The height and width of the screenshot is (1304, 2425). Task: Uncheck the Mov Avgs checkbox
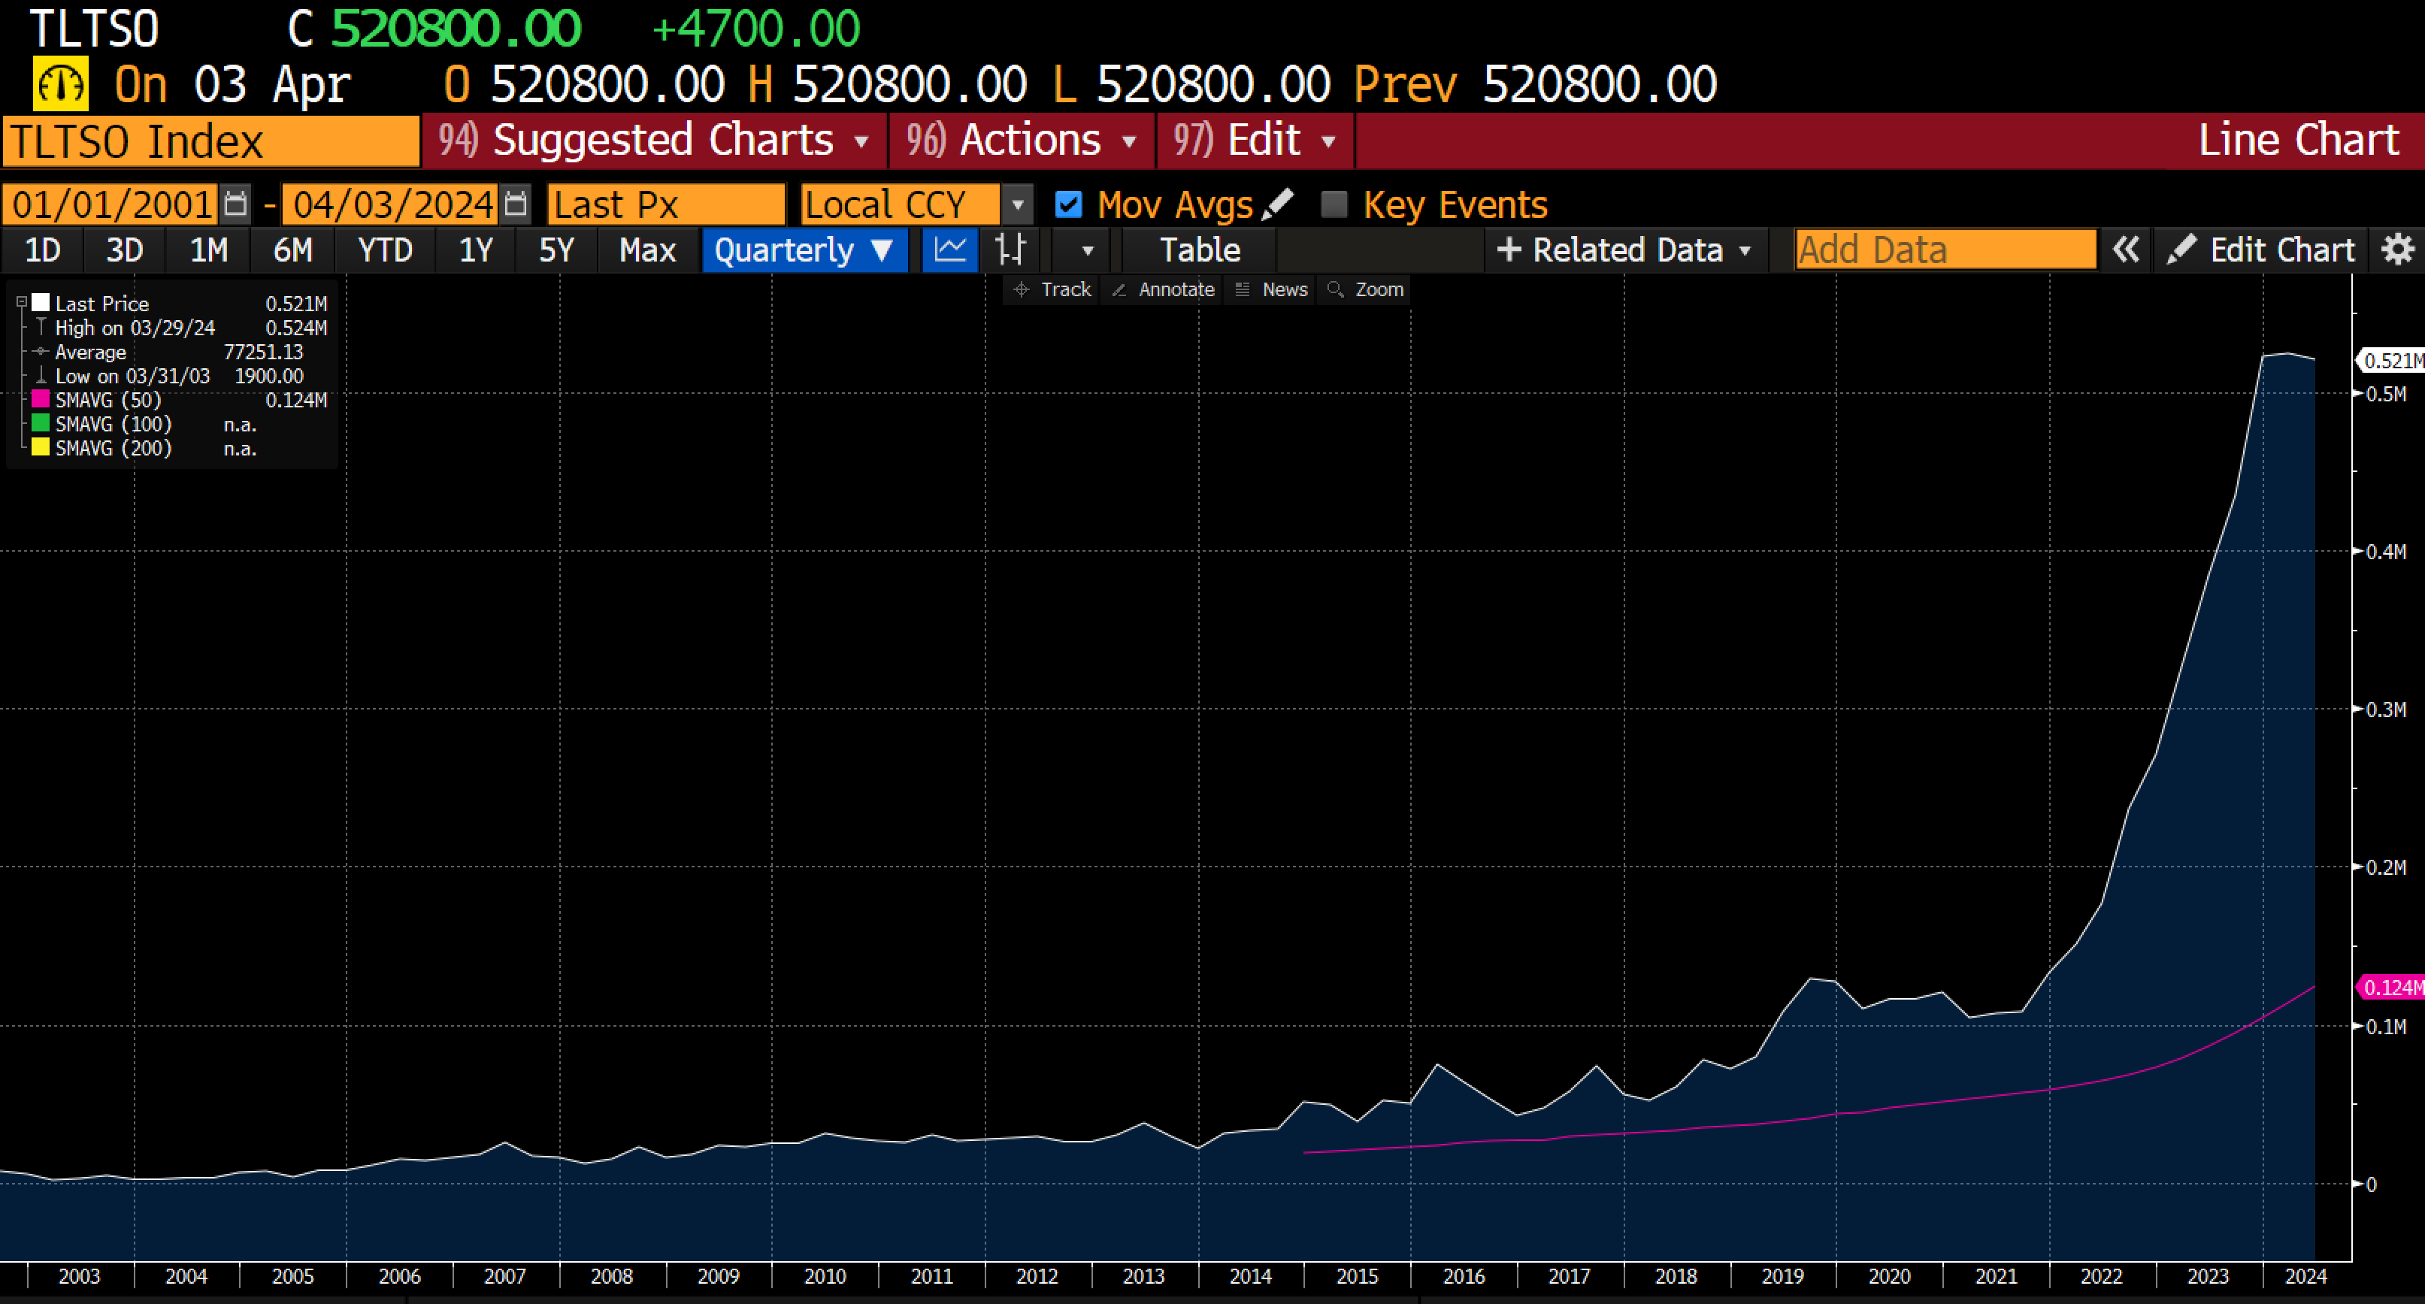click(x=1068, y=204)
